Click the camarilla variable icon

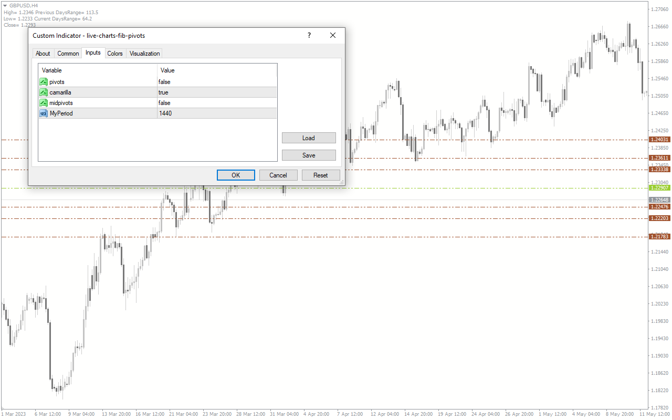[44, 92]
